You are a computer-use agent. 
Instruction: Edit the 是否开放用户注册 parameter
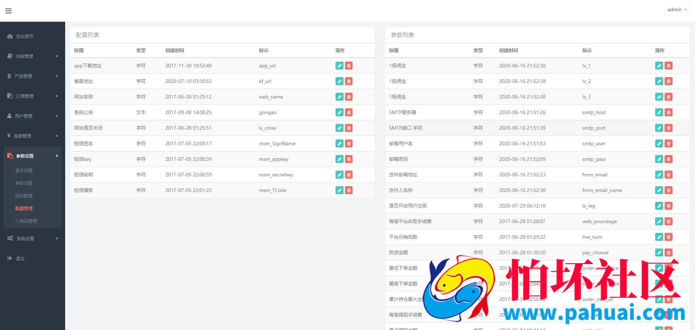659,206
